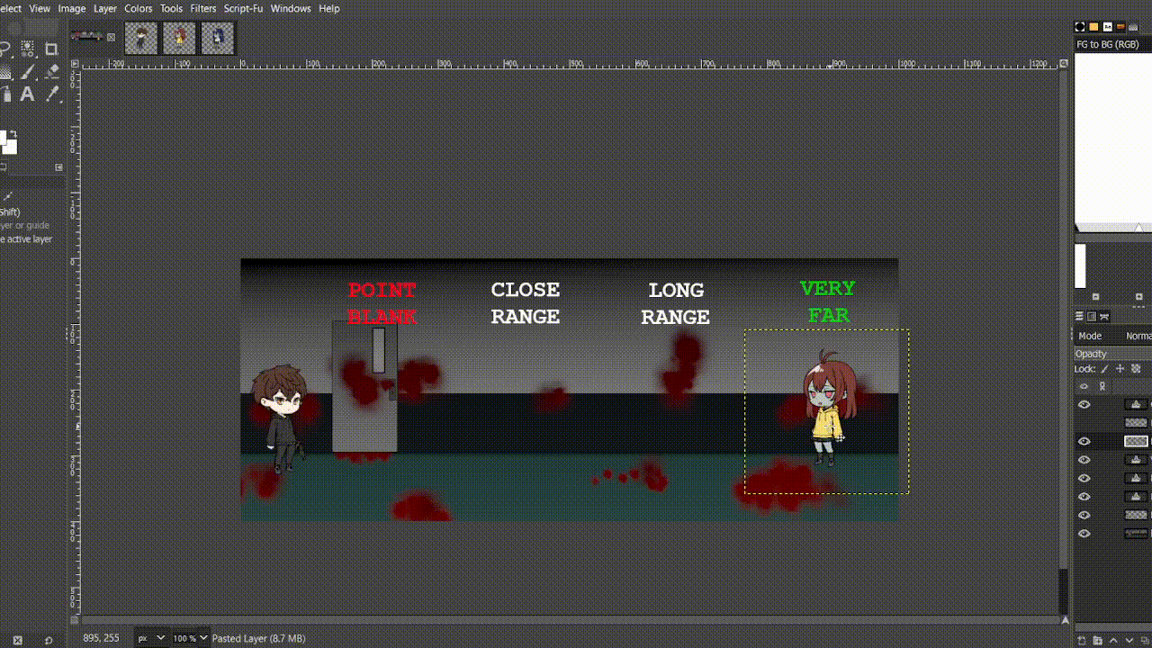The height and width of the screenshot is (648, 1152).
Task: Open the Fonts dock tab
Action: 1108,27
